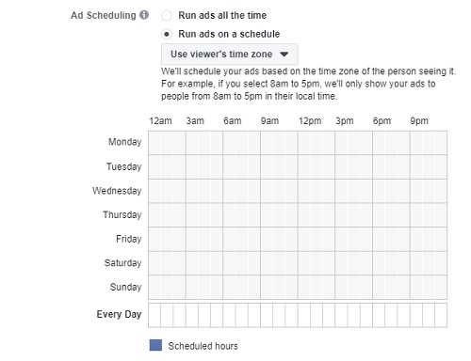The image size is (471, 361).
Task: Select Wednesday 12pm schedule cell
Action: [304, 191]
